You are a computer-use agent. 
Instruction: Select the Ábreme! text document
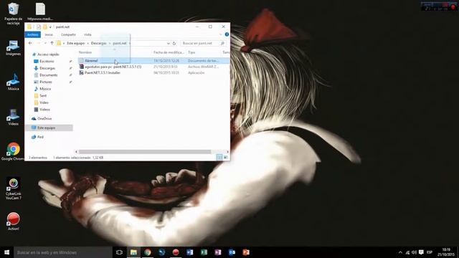pos(153,60)
